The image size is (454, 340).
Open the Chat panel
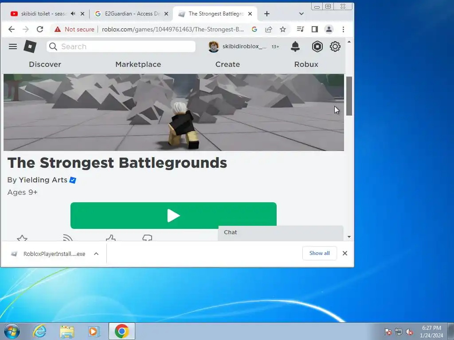coord(281,233)
